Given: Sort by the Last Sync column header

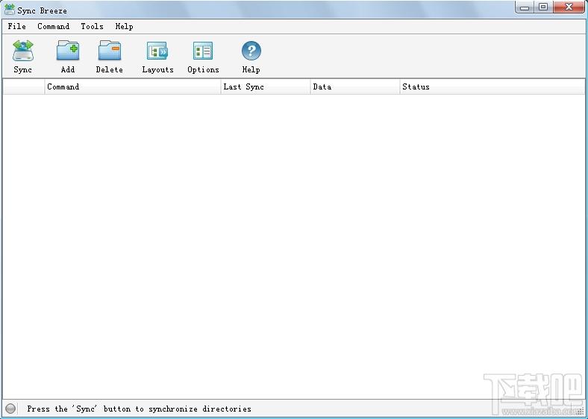Looking at the screenshot, I should point(266,86).
